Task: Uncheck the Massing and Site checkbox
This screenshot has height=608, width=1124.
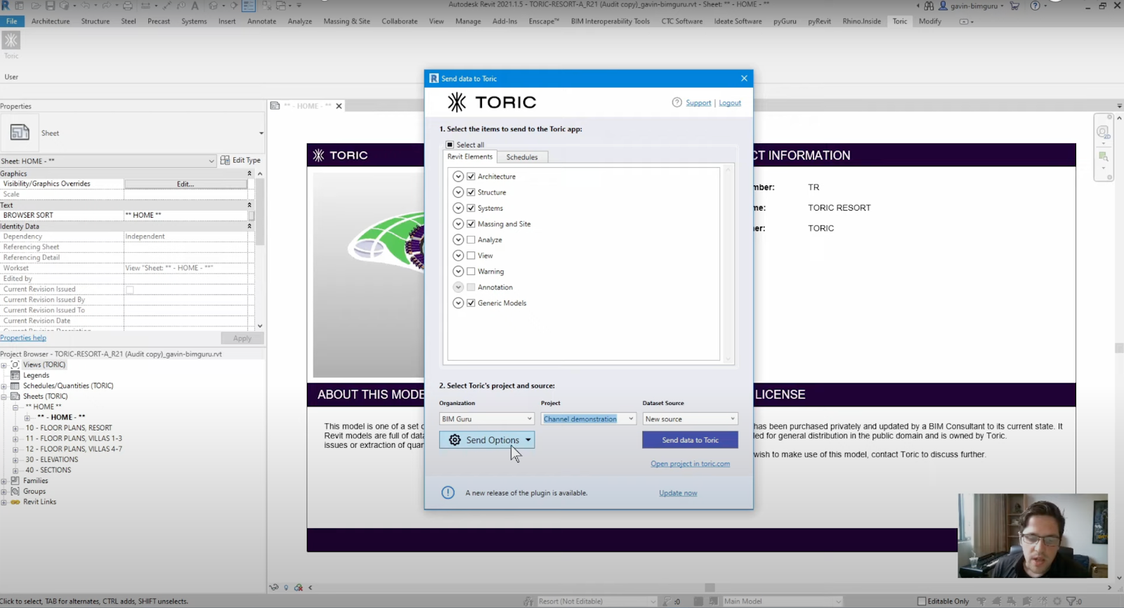Action: click(x=471, y=224)
